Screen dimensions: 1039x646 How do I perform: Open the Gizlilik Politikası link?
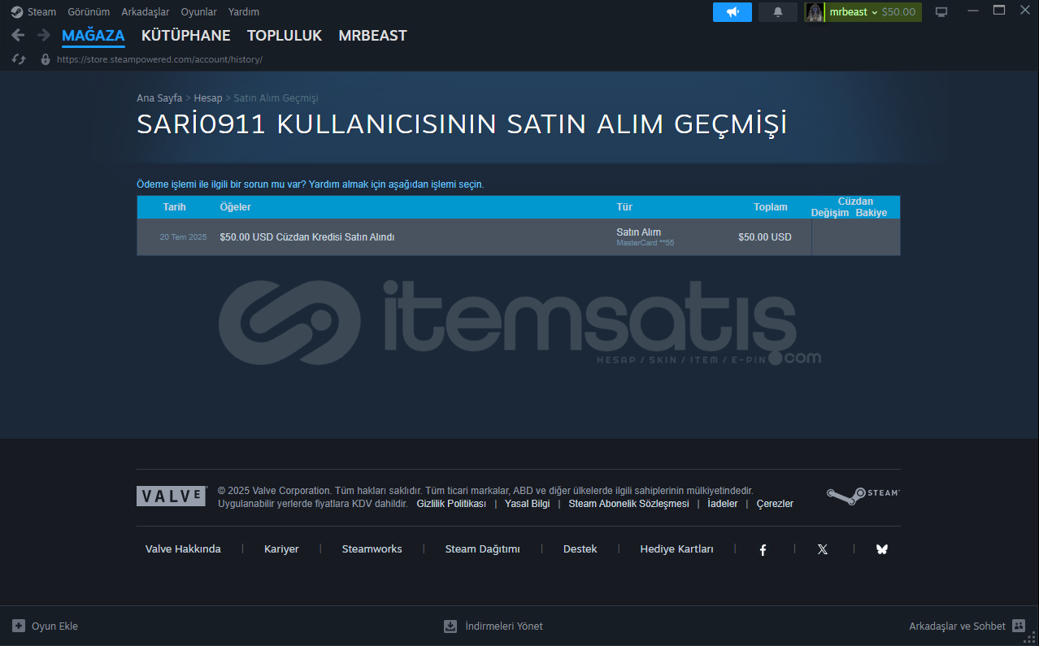click(x=451, y=504)
